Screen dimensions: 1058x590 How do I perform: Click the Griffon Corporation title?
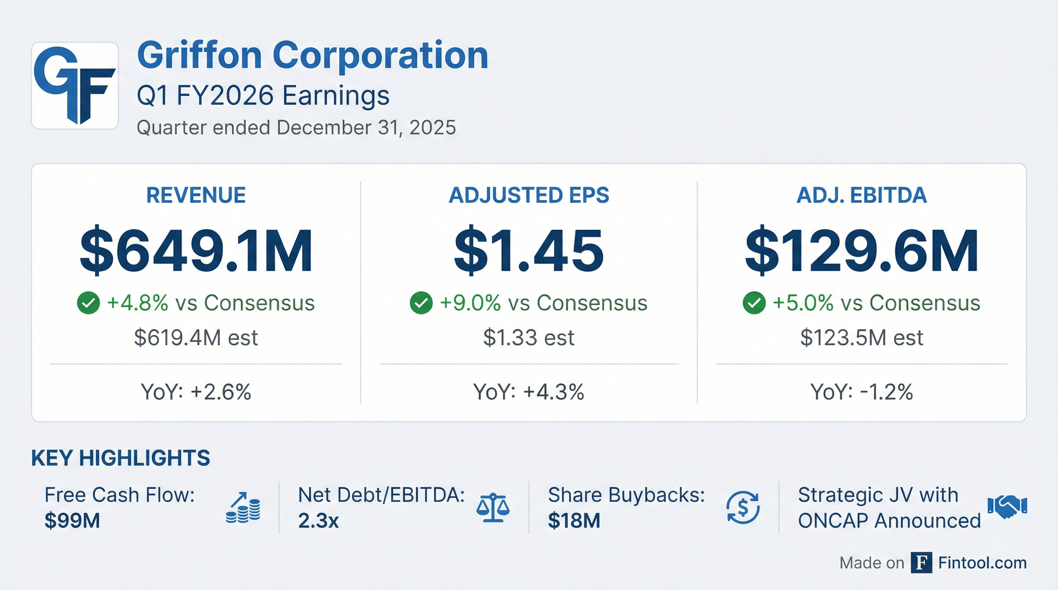coord(312,55)
